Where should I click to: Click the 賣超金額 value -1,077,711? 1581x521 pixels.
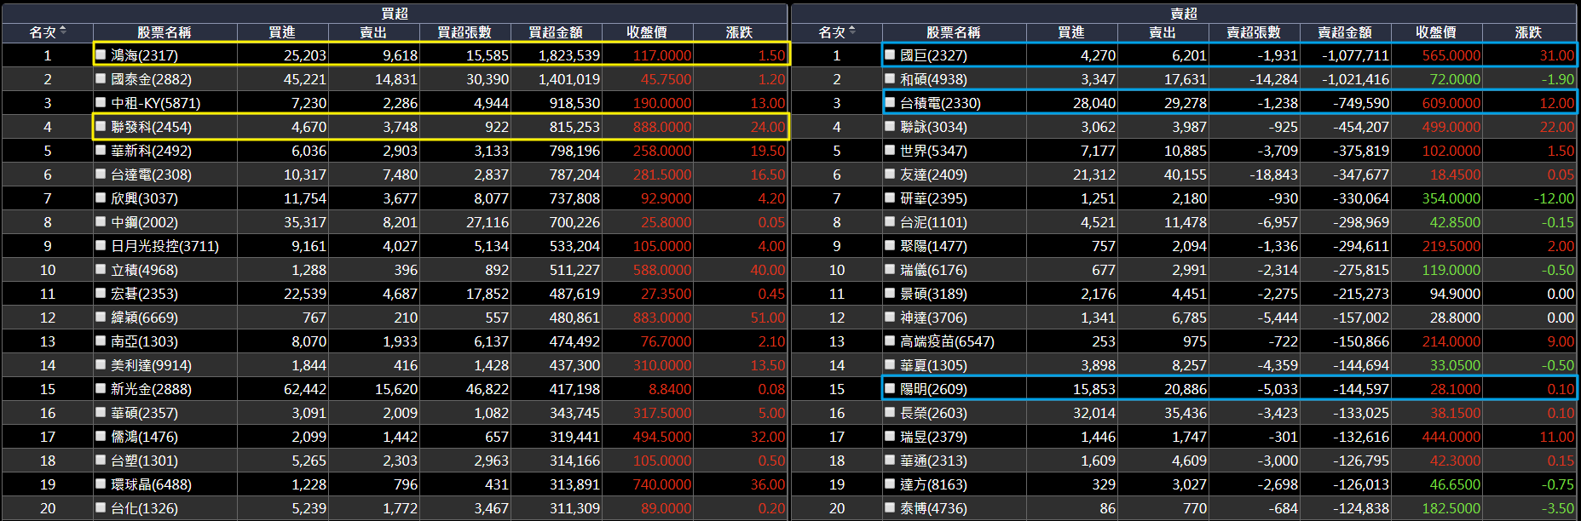click(1355, 55)
